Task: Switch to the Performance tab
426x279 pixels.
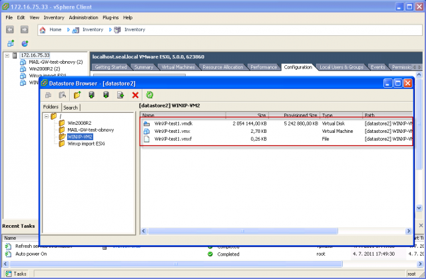Action: (264, 67)
